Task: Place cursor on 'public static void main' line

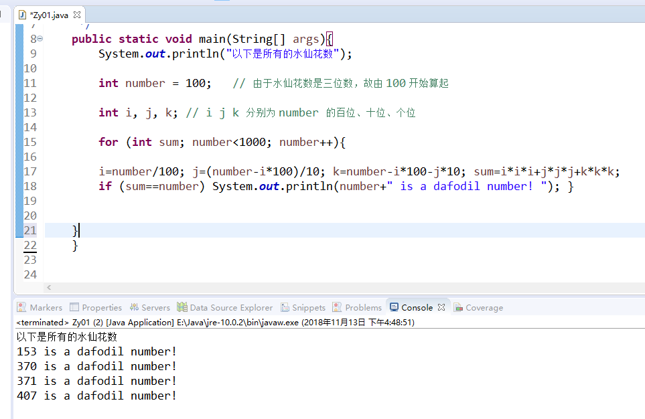Action: click(x=202, y=39)
